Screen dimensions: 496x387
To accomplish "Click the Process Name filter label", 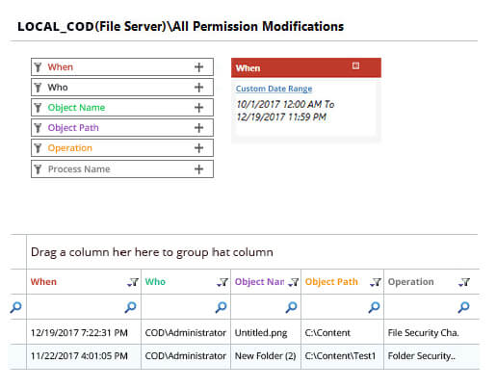I will pos(79,169).
